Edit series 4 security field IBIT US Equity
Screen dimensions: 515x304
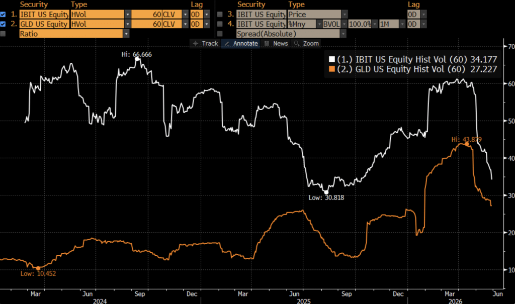[x=262, y=24]
